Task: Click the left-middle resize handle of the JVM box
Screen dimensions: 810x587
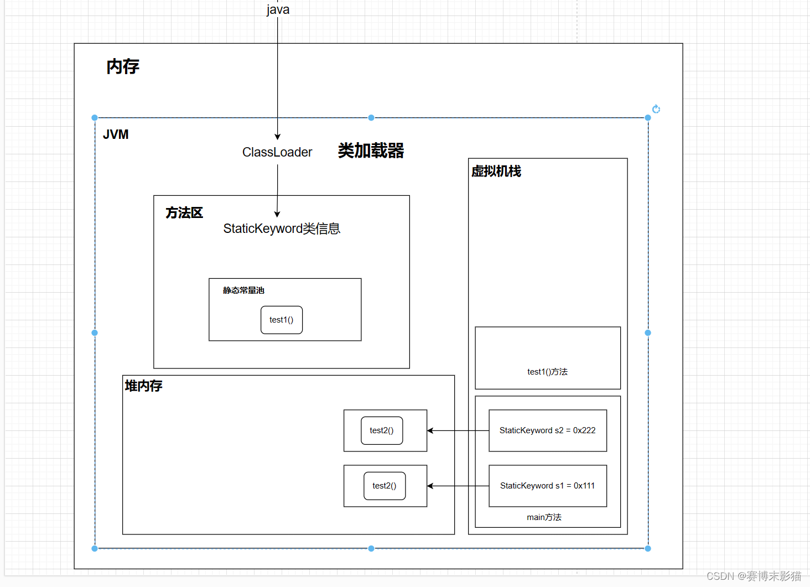Action: click(95, 333)
